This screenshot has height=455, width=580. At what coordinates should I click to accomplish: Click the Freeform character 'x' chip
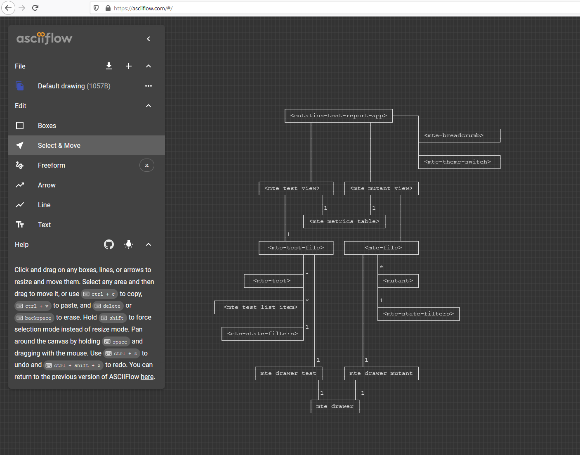[147, 165]
